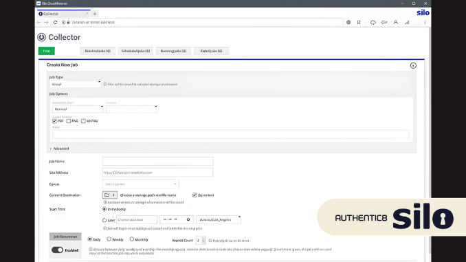The image size is (466, 262).
Task: Open the Scheduled jobs tab
Action: [135, 51]
